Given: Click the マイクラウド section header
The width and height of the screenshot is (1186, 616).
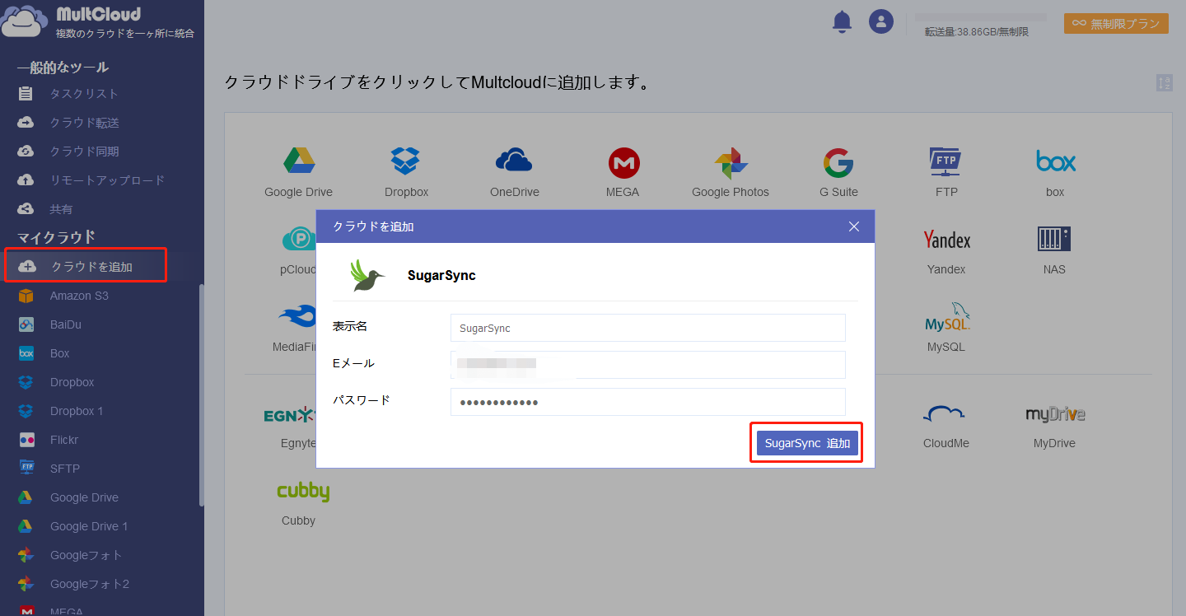Looking at the screenshot, I should [x=57, y=237].
